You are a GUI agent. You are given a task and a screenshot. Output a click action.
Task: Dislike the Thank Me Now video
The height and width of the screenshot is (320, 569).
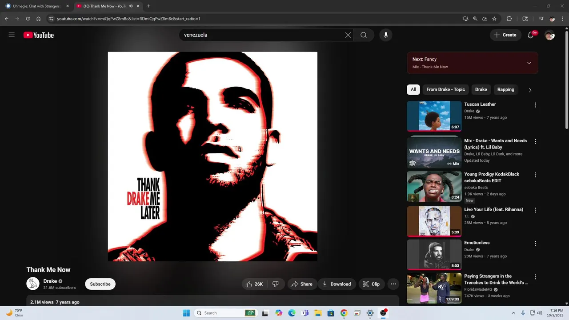276,284
